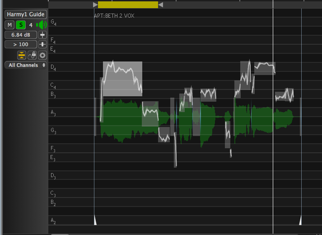The height and width of the screenshot is (235, 322).
Task: Click the track channel number 4
Action: (x=31, y=25)
